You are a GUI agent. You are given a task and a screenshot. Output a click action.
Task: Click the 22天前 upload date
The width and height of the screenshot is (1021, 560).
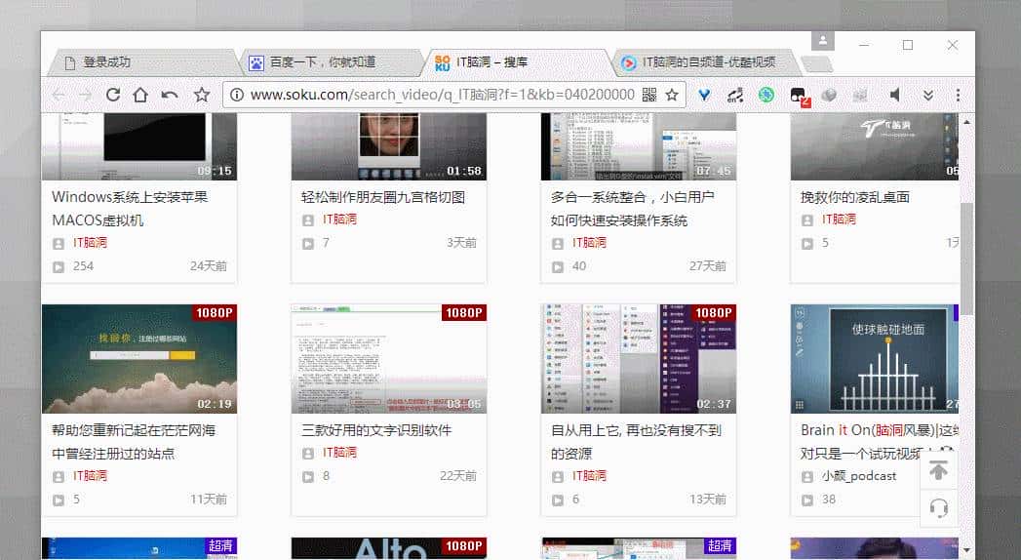pos(458,476)
